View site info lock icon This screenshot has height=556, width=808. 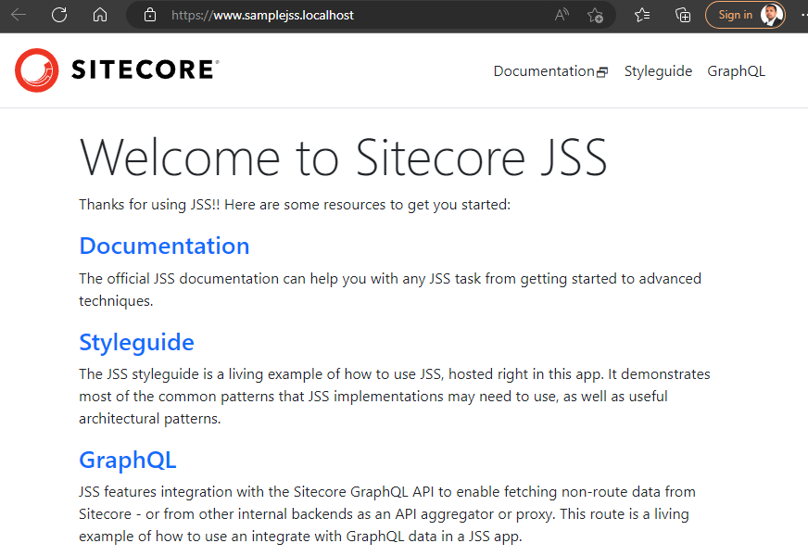click(150, 15)
